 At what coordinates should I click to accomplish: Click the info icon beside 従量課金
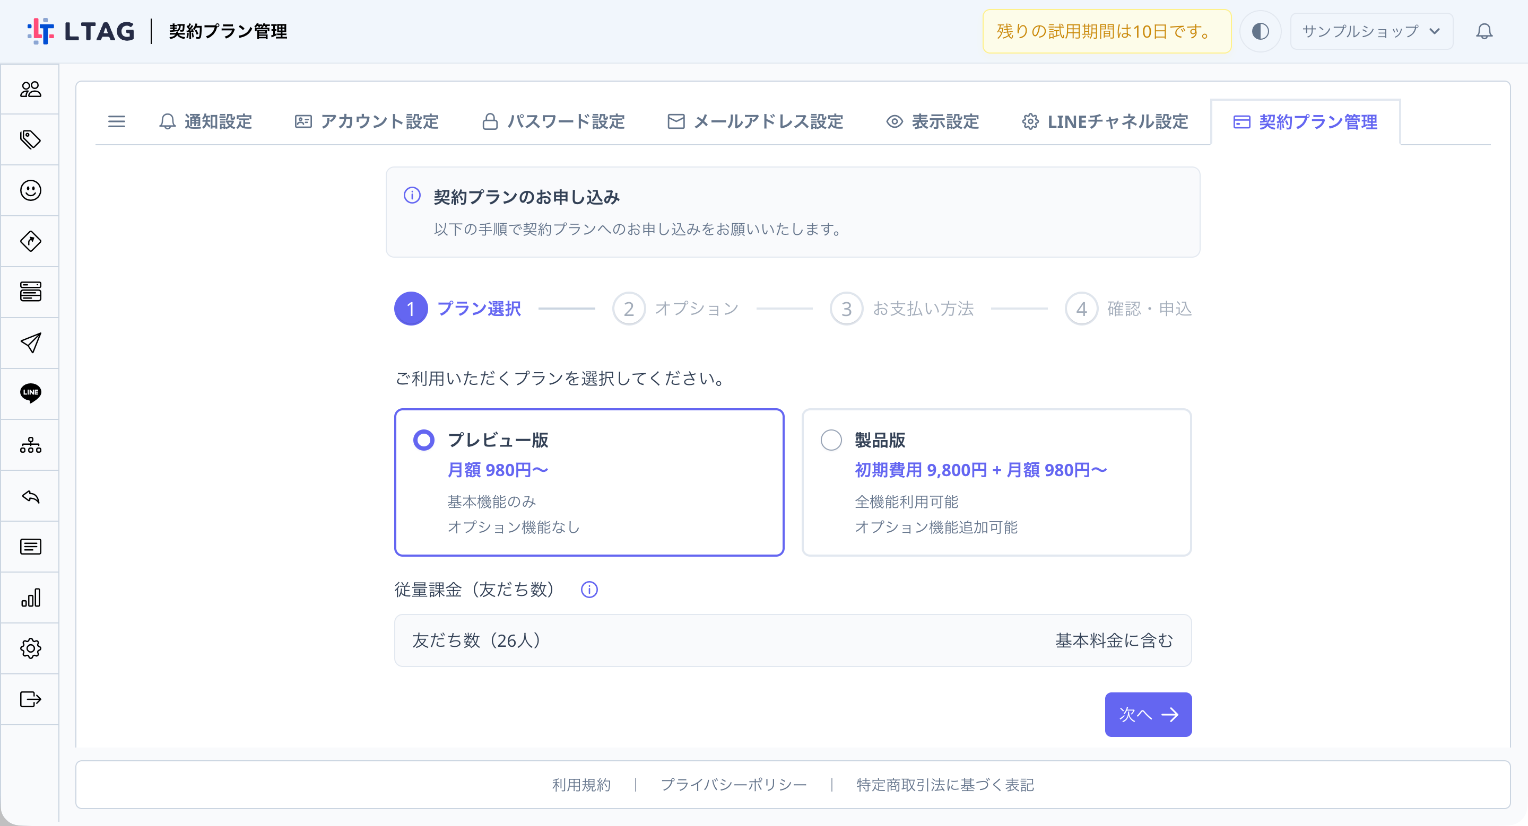pyautogui.click(x=589, y=590)
